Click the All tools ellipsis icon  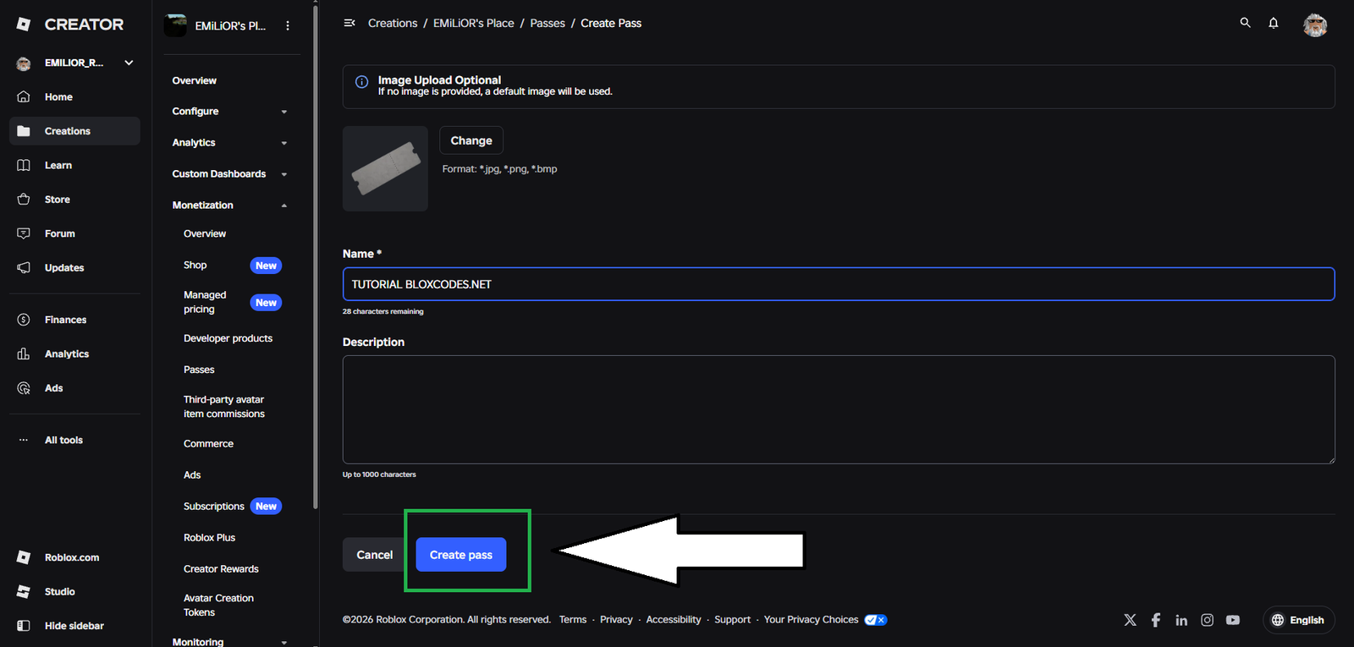click(24, 440)
